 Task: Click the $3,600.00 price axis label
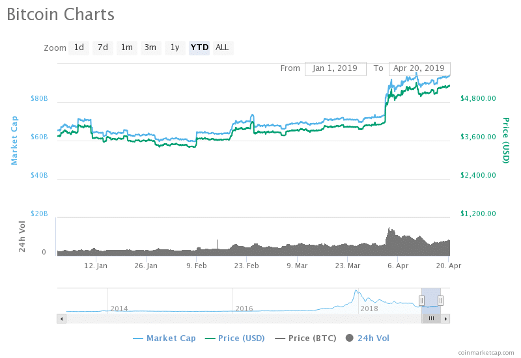pos(478,137)
